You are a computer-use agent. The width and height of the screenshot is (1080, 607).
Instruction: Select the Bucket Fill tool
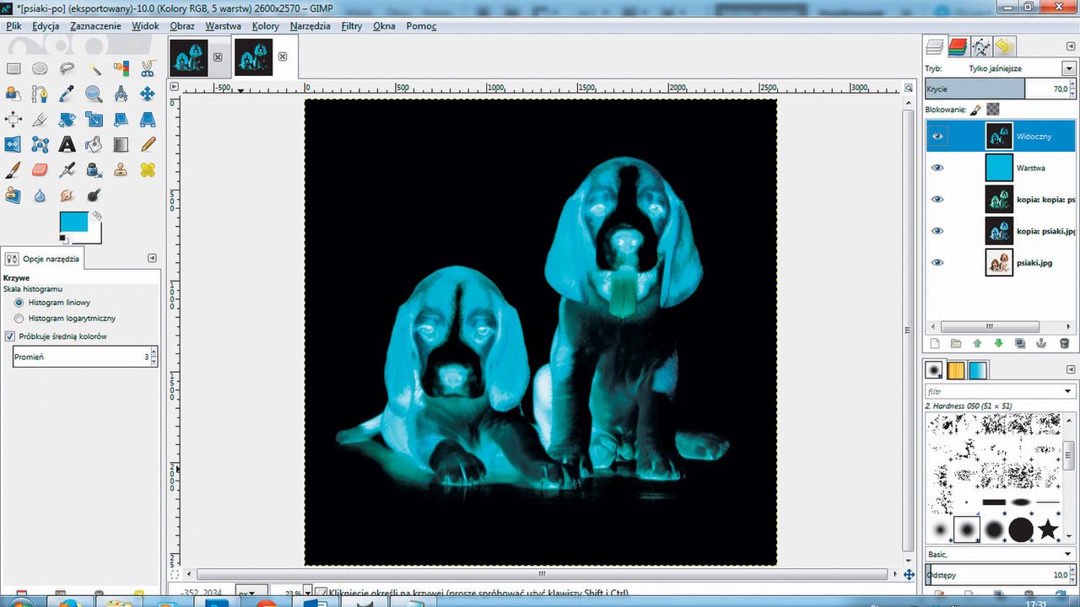click(94, 144)
